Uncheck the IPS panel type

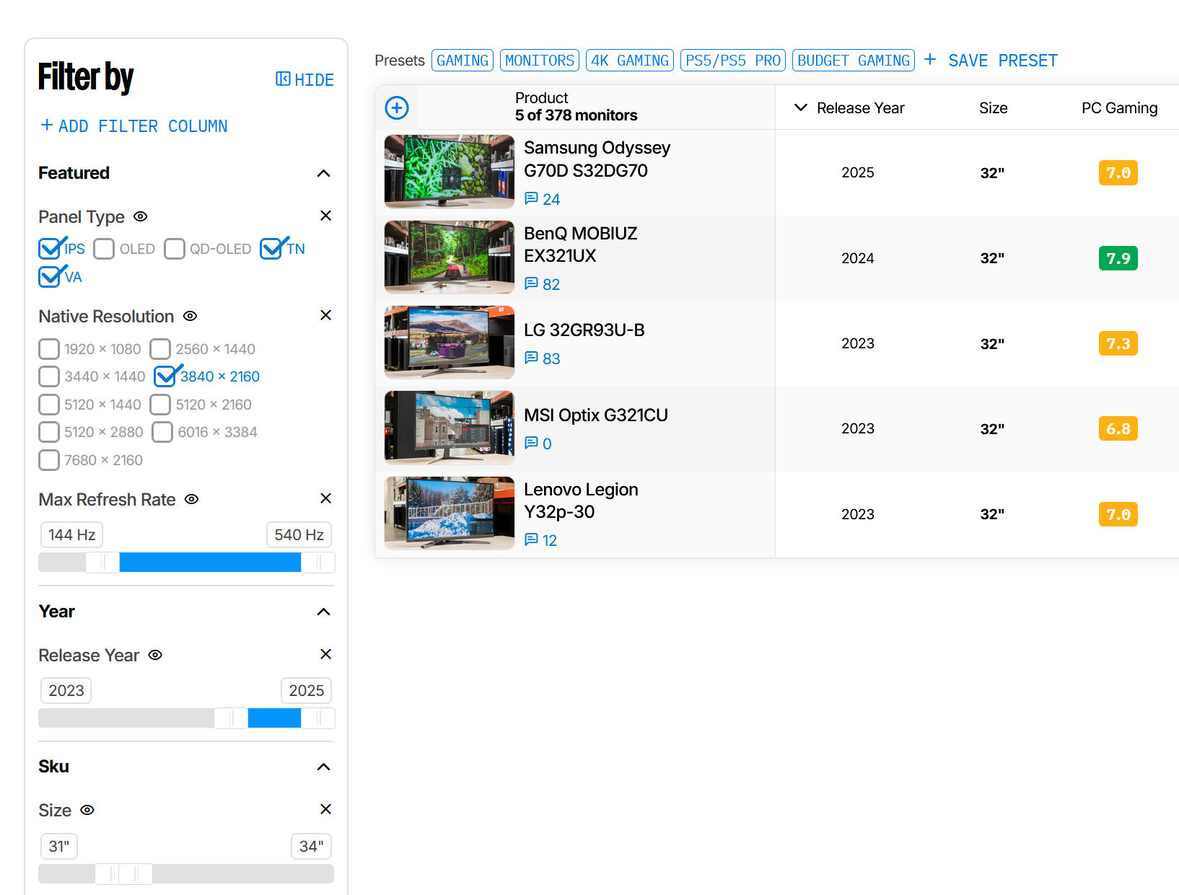click(x=49, y=249)
